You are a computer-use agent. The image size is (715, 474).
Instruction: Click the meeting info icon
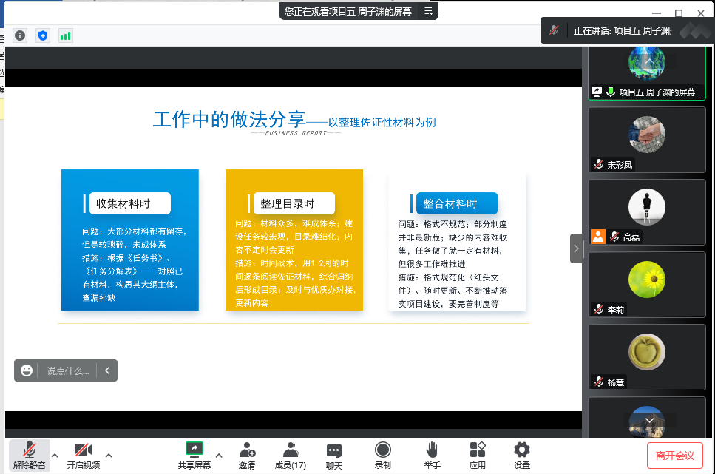(x=20, y=35)
